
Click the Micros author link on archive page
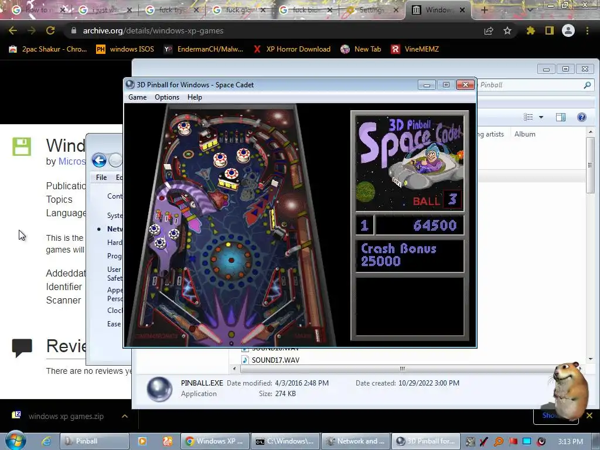click(72, 162)
